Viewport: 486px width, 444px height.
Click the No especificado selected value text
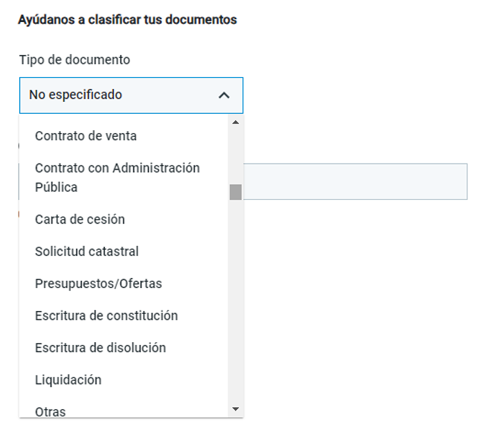pos(76,95)
